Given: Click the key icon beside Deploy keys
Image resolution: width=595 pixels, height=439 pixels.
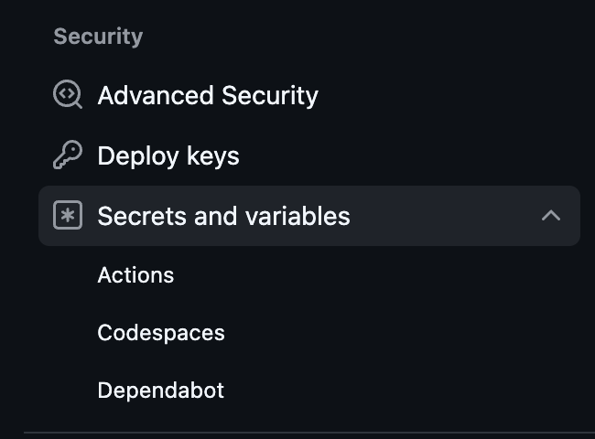Looking at the screenshot, I should coord(68,155).
